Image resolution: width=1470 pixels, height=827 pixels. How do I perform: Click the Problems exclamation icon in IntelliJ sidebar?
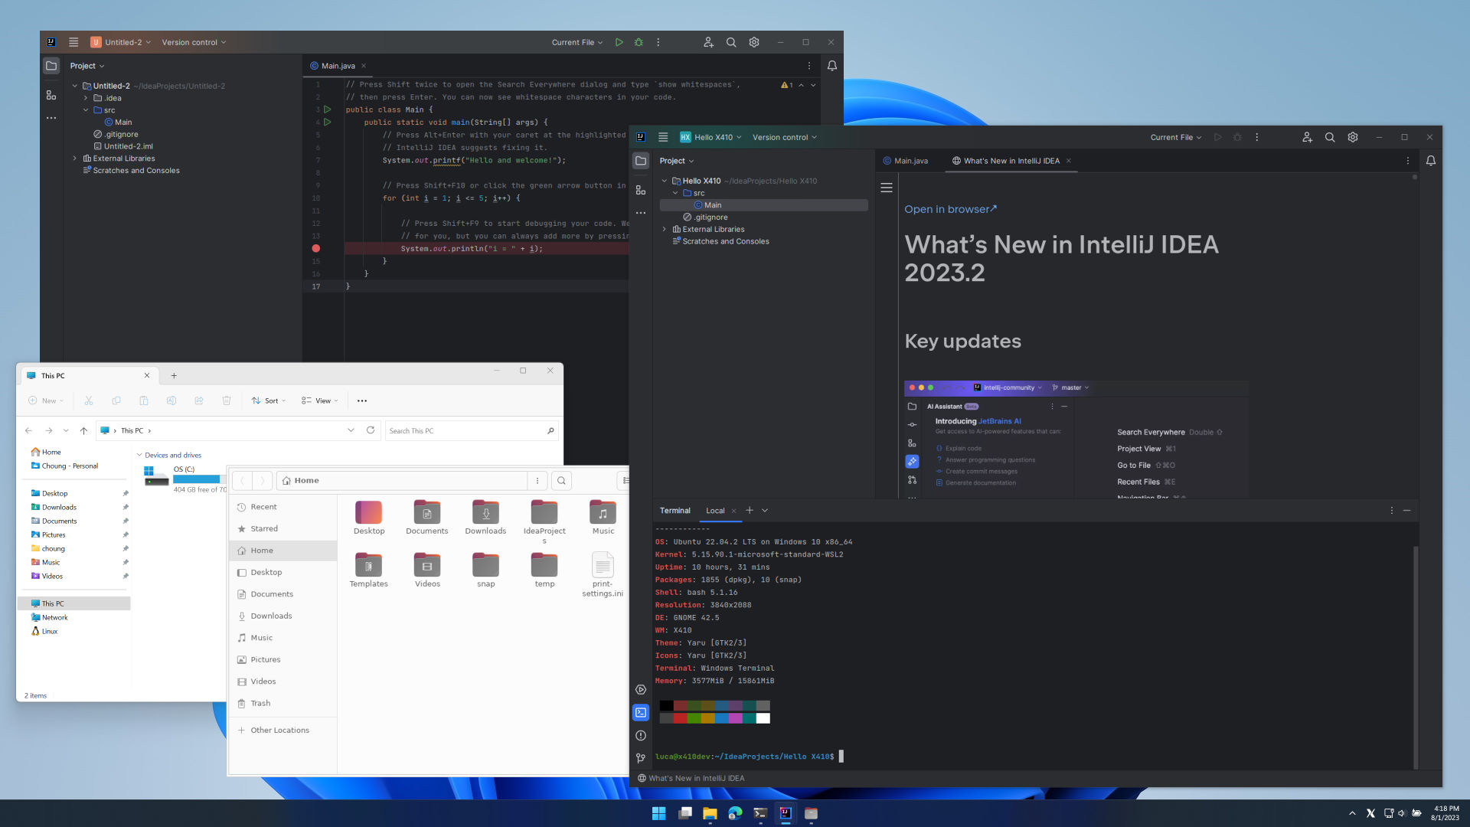[641, 735]
